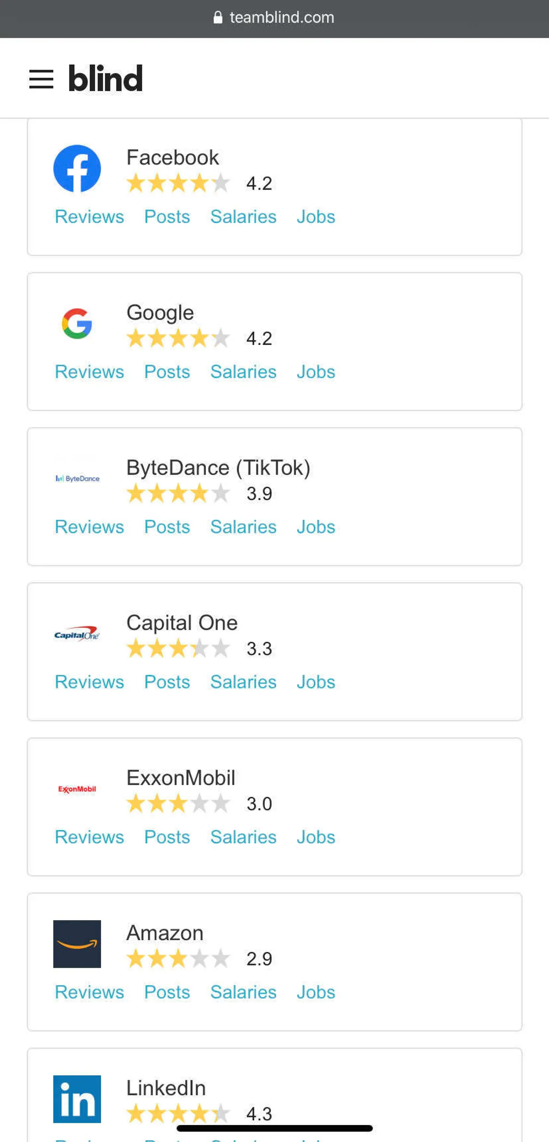This screenshot has height=1142, width=549.
Task: Tap the Capital One logo
Action: [x=77, y=634]
